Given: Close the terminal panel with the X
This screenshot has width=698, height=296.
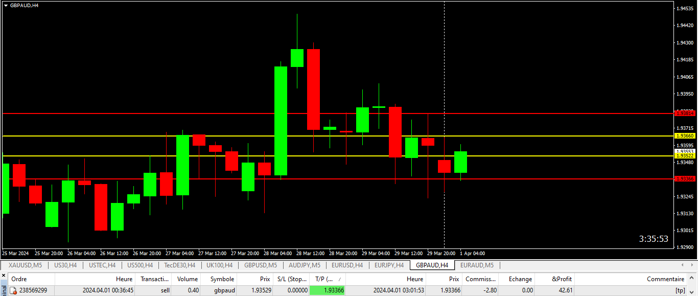Looking at the screenshot, I should [3, 276].
